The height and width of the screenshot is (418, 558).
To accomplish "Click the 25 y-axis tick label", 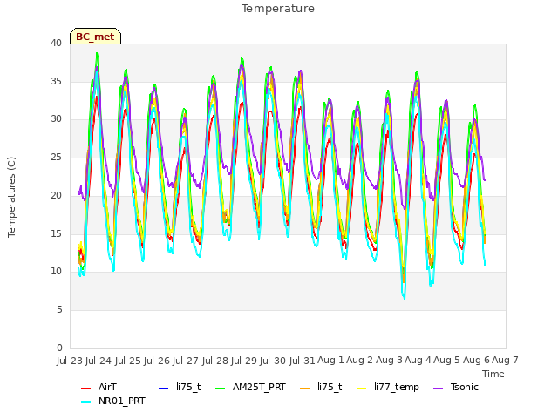I will 56,158.
